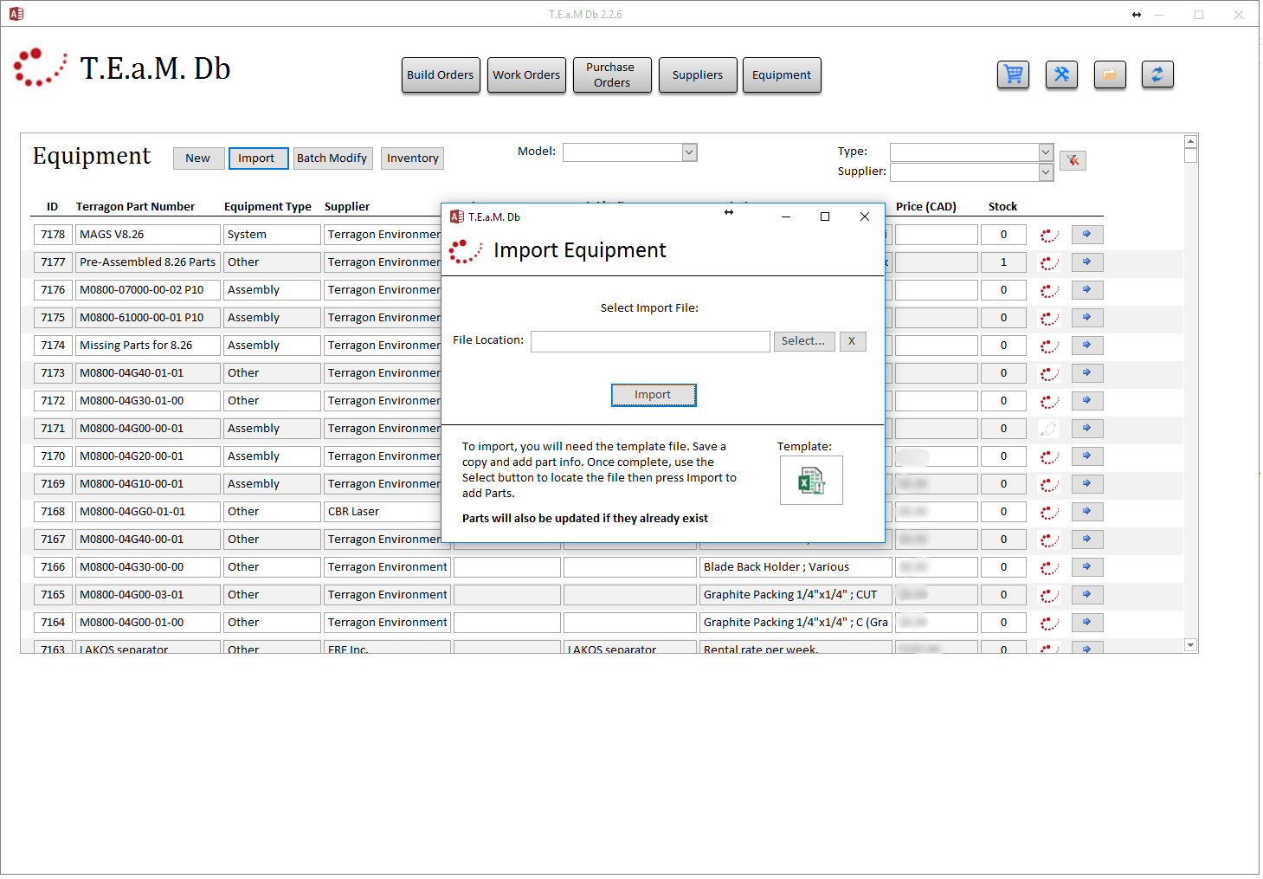Click the equipment list scrollbar down arrow

pos(1191,645)
